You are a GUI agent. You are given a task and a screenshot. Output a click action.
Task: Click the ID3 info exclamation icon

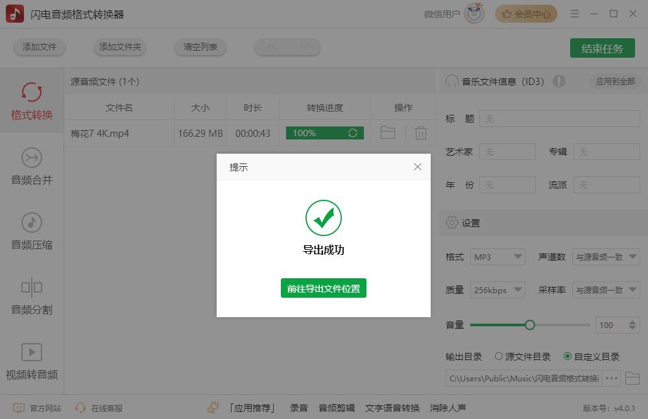pos(558,81)
